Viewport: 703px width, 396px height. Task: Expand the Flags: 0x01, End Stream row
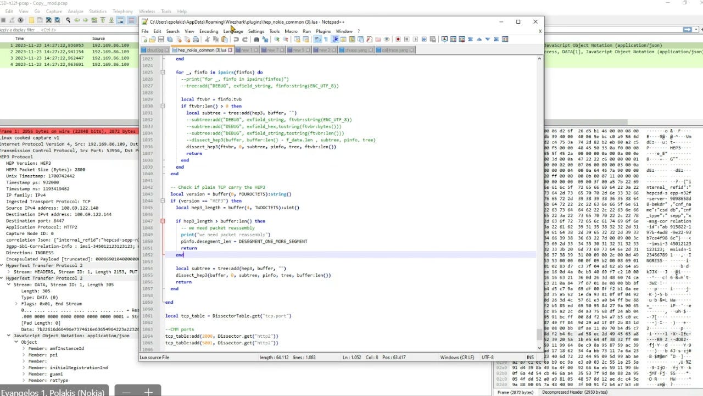point(16,303)
